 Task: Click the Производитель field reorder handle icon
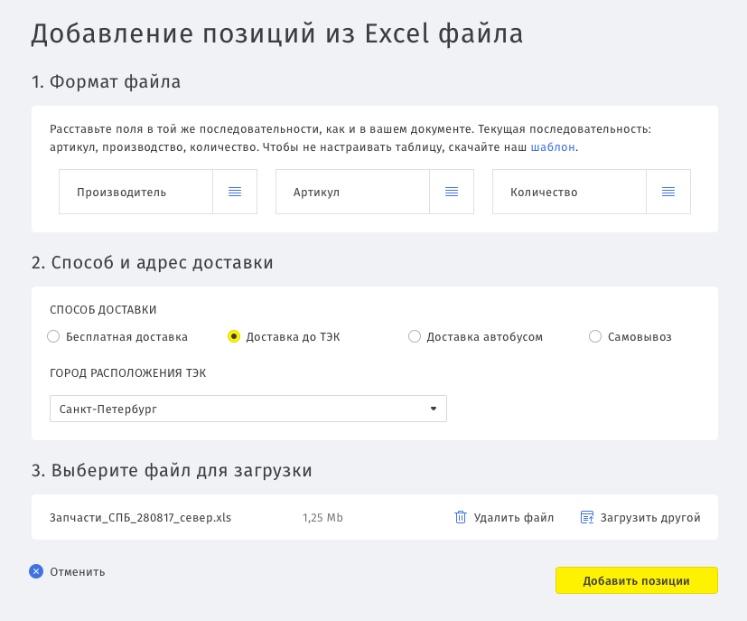click(x=235, y=192)
